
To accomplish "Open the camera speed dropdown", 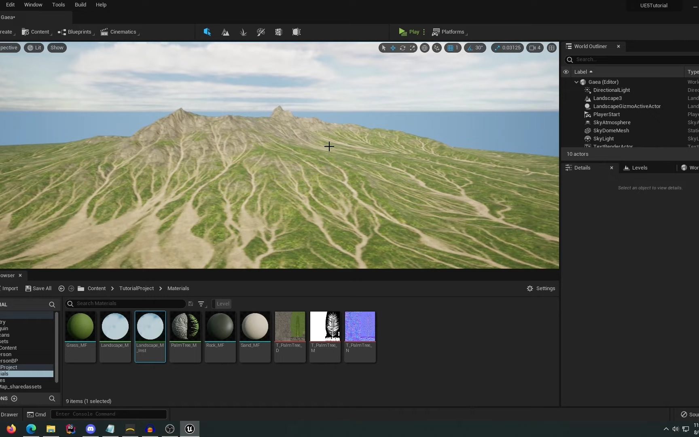I will tap(535, 48).
